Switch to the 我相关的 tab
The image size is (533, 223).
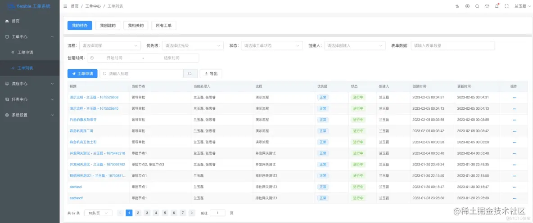[136, 26]
